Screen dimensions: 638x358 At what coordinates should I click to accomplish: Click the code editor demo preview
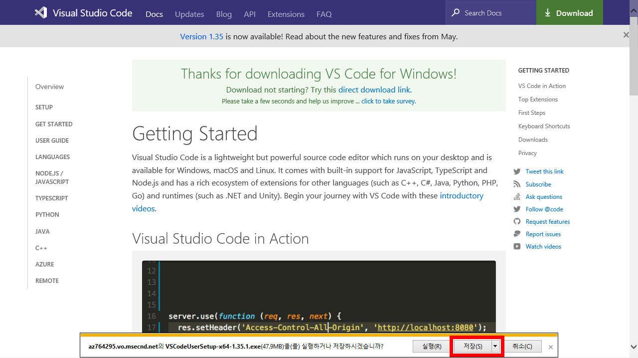click(319, 296)
